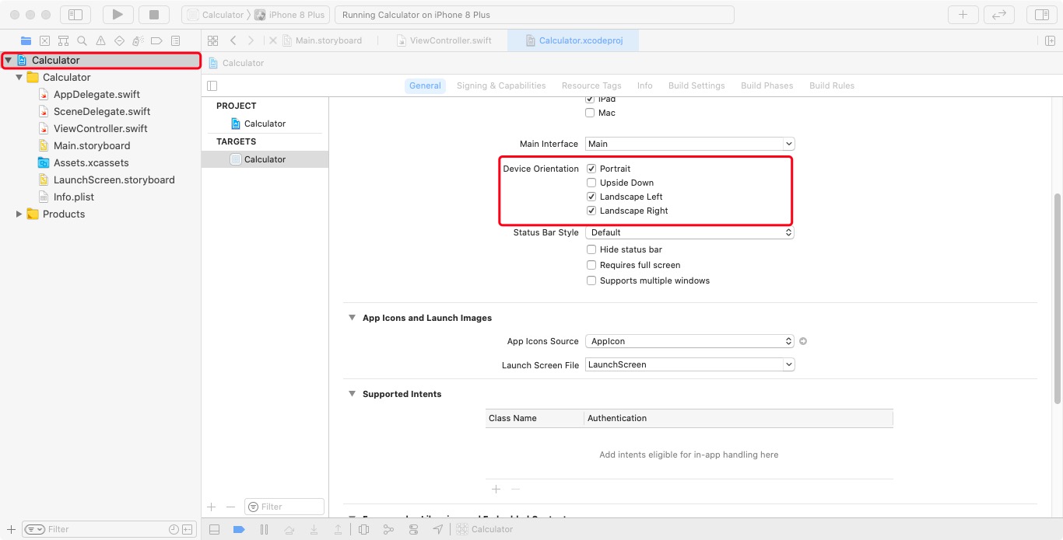Choose iPhone 8 Plus run destination
1063x540 pixels.
[x=291, y=15]
